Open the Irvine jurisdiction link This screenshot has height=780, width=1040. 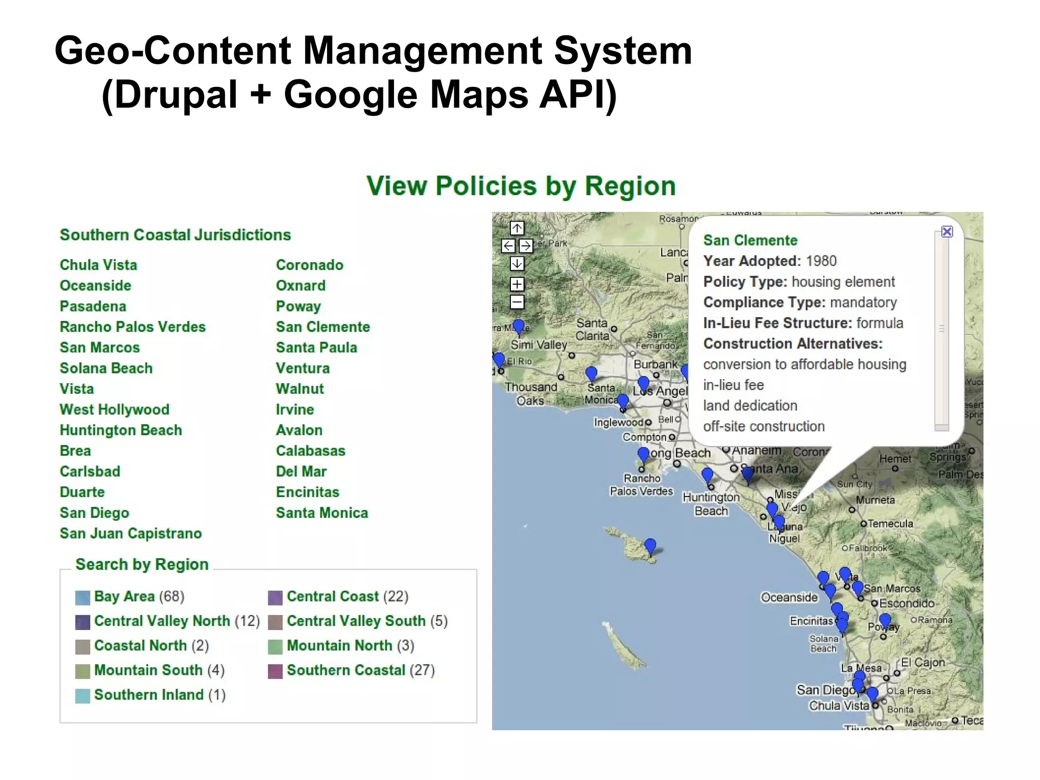(x=295, y=410)
